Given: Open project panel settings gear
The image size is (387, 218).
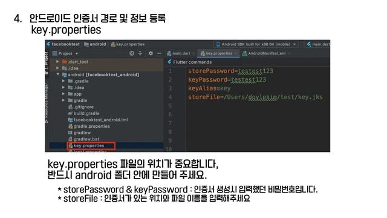Looking at the screenshot, I should (151, 53).
